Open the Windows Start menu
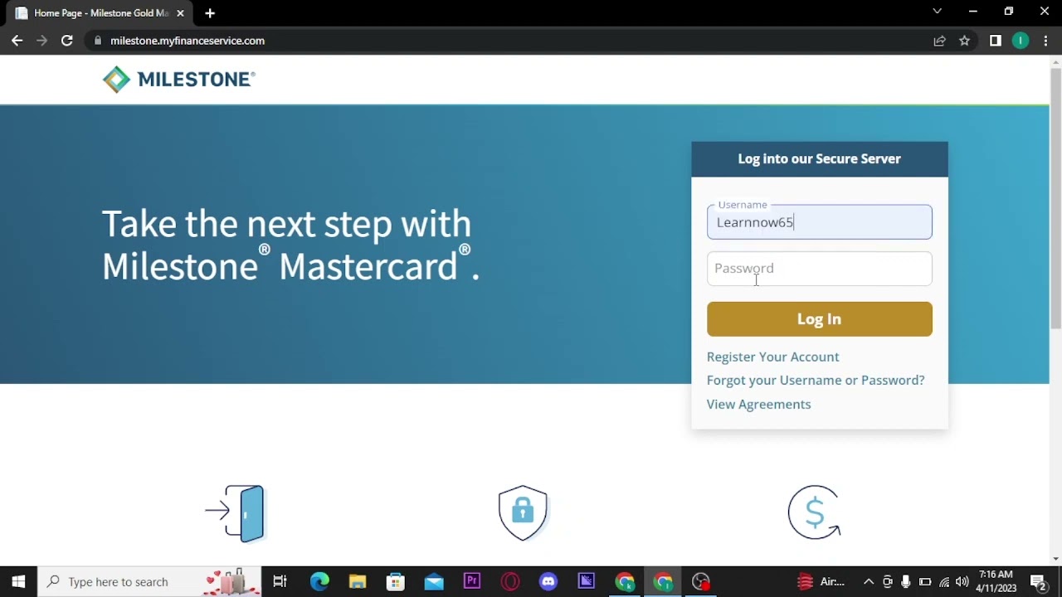Image resolution: width=1062 pixels, height=597 pixels. (x=18, y=581)
